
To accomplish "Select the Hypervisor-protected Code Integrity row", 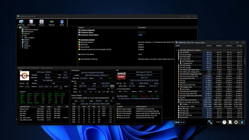I will pos(96,49).
